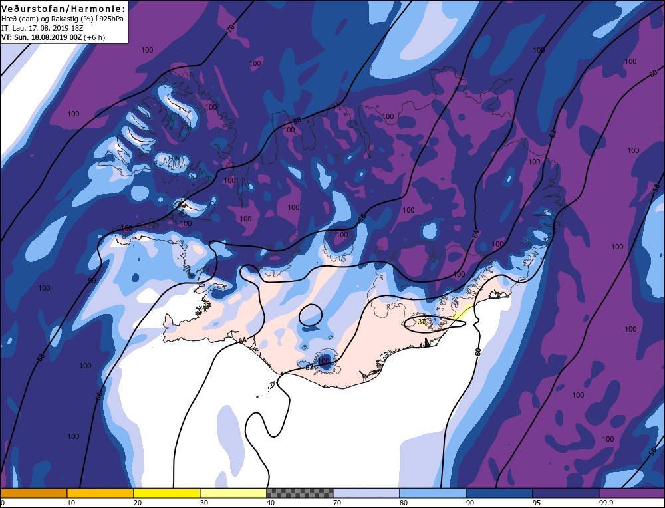
Task: Click the 'Hæð (dam) og Rakastig (%) í 925hPa' line
Action: (63, 19)
